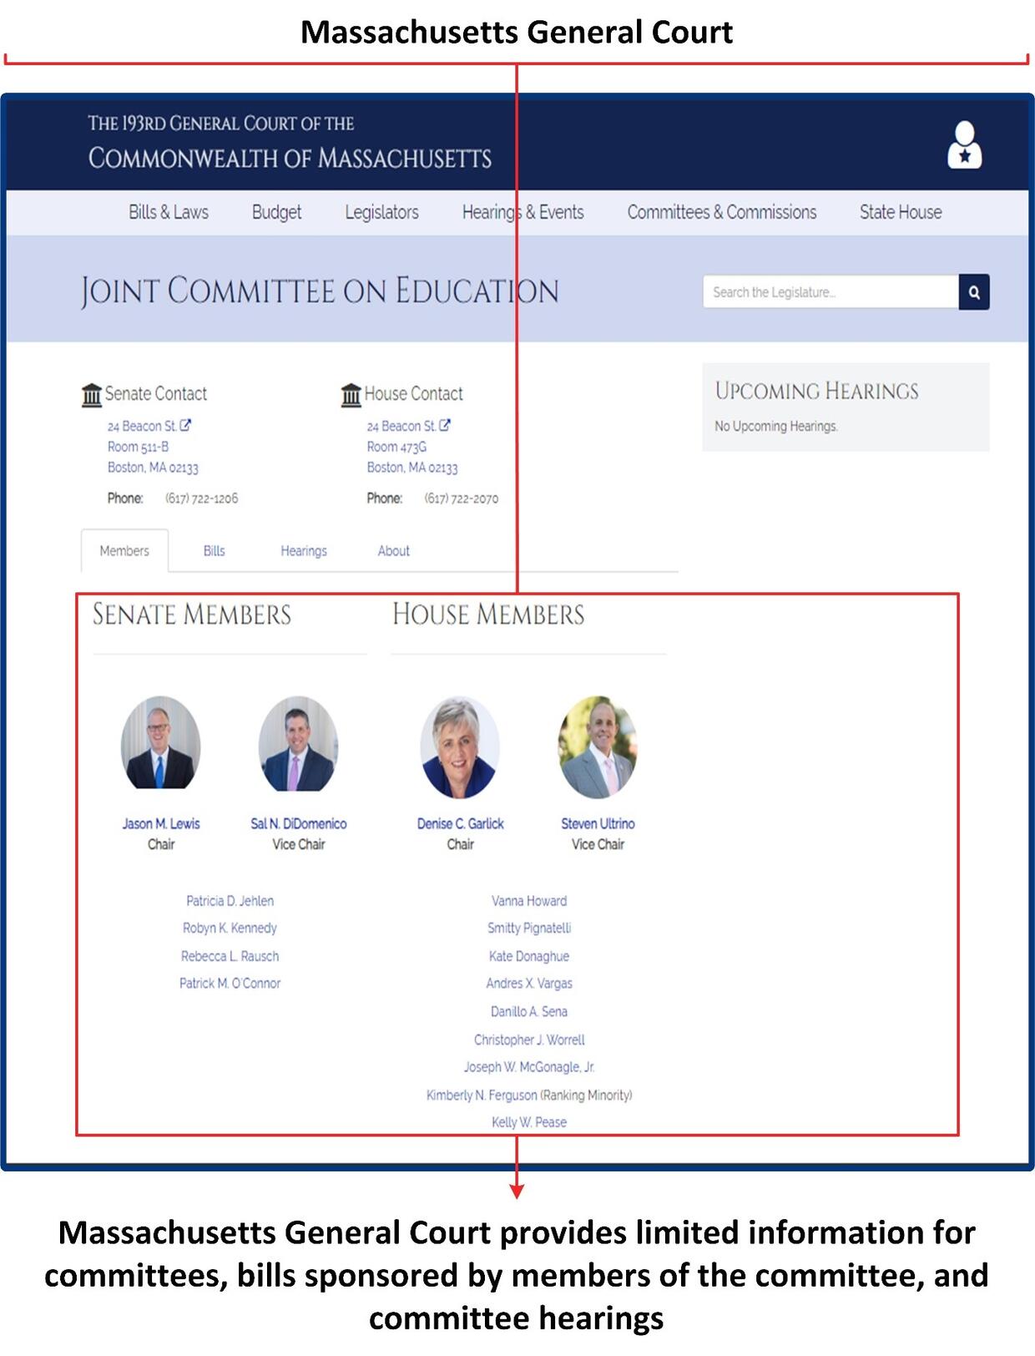The width and height of the screenshot is (1035, 1356).
Task: Open Joseph W. McGonagle, Jr. member link
Action: tap(529, 1067)
